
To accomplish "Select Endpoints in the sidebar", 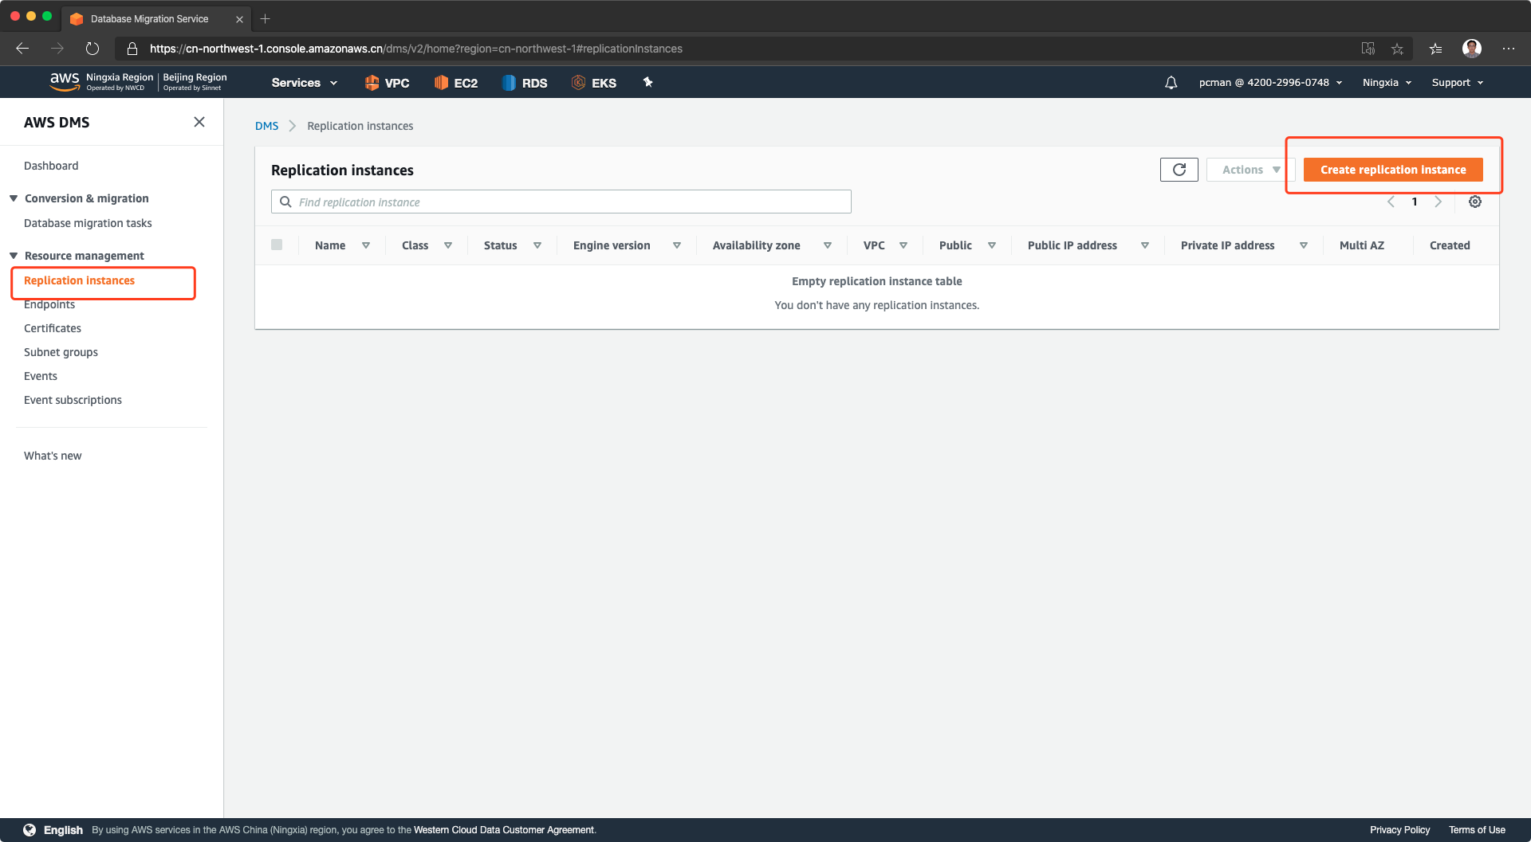I will (x=49, y=304).
